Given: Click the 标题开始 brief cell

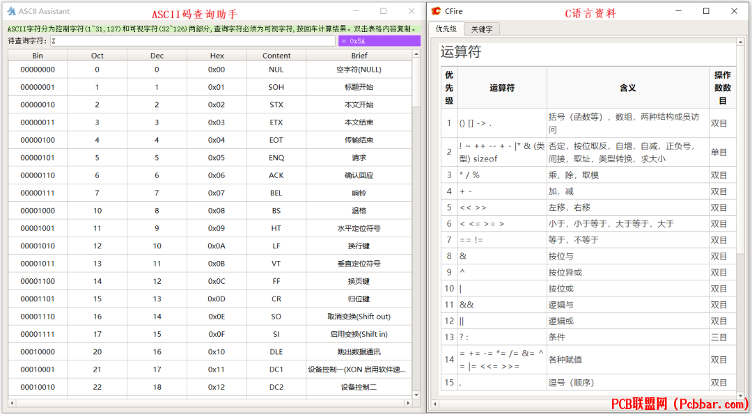Looking at the screenshot, I should tap(359, 87).
